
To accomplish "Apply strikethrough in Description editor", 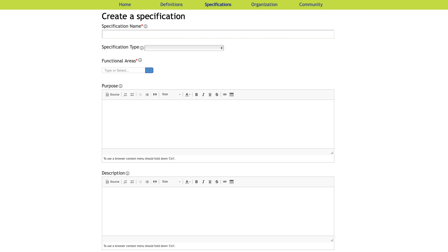I will 217,182.
